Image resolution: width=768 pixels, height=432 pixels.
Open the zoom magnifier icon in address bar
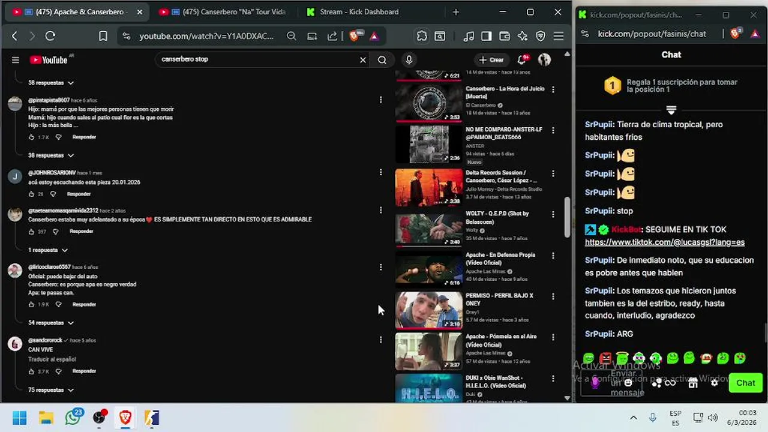click(x=292, y=36)
